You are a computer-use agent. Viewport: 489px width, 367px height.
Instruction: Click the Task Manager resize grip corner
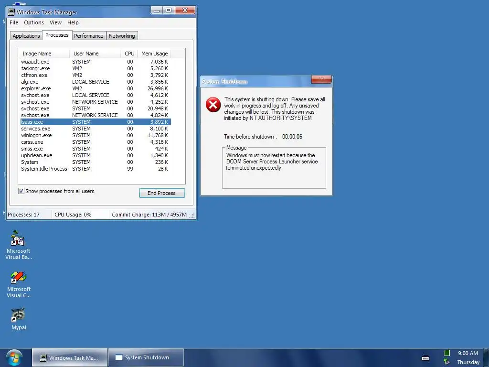(192, 216)
